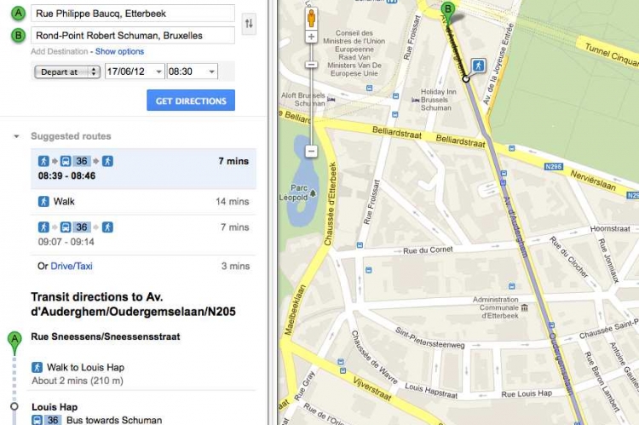Click 'Chaussée d'Etterbeek' street label
The width and height of the screenshot is (639, 425).
click(331, 204)
